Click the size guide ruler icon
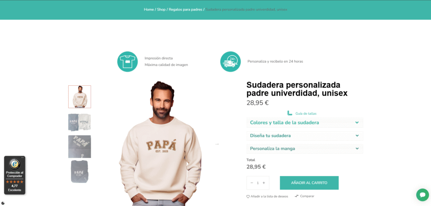The height and width of the screenshot is (206, 431). pyautogui.click(x=290, y=113)
